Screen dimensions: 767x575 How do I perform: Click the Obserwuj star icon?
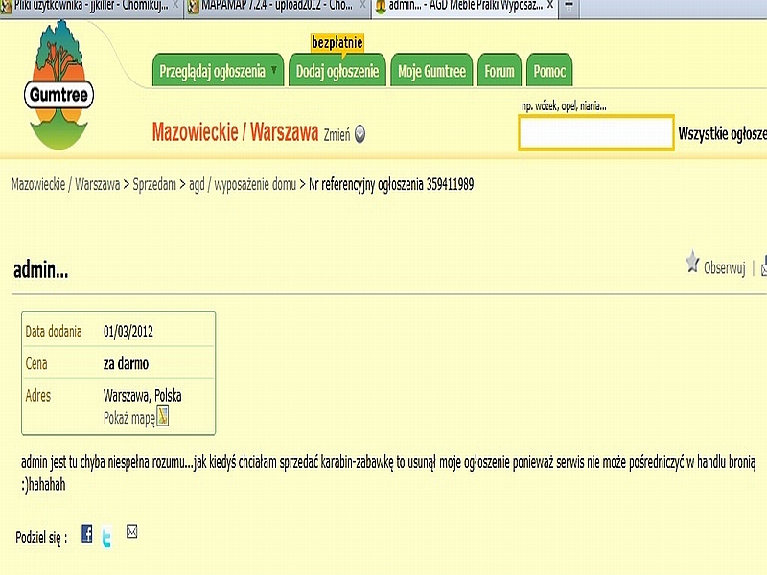coord(692,263)
